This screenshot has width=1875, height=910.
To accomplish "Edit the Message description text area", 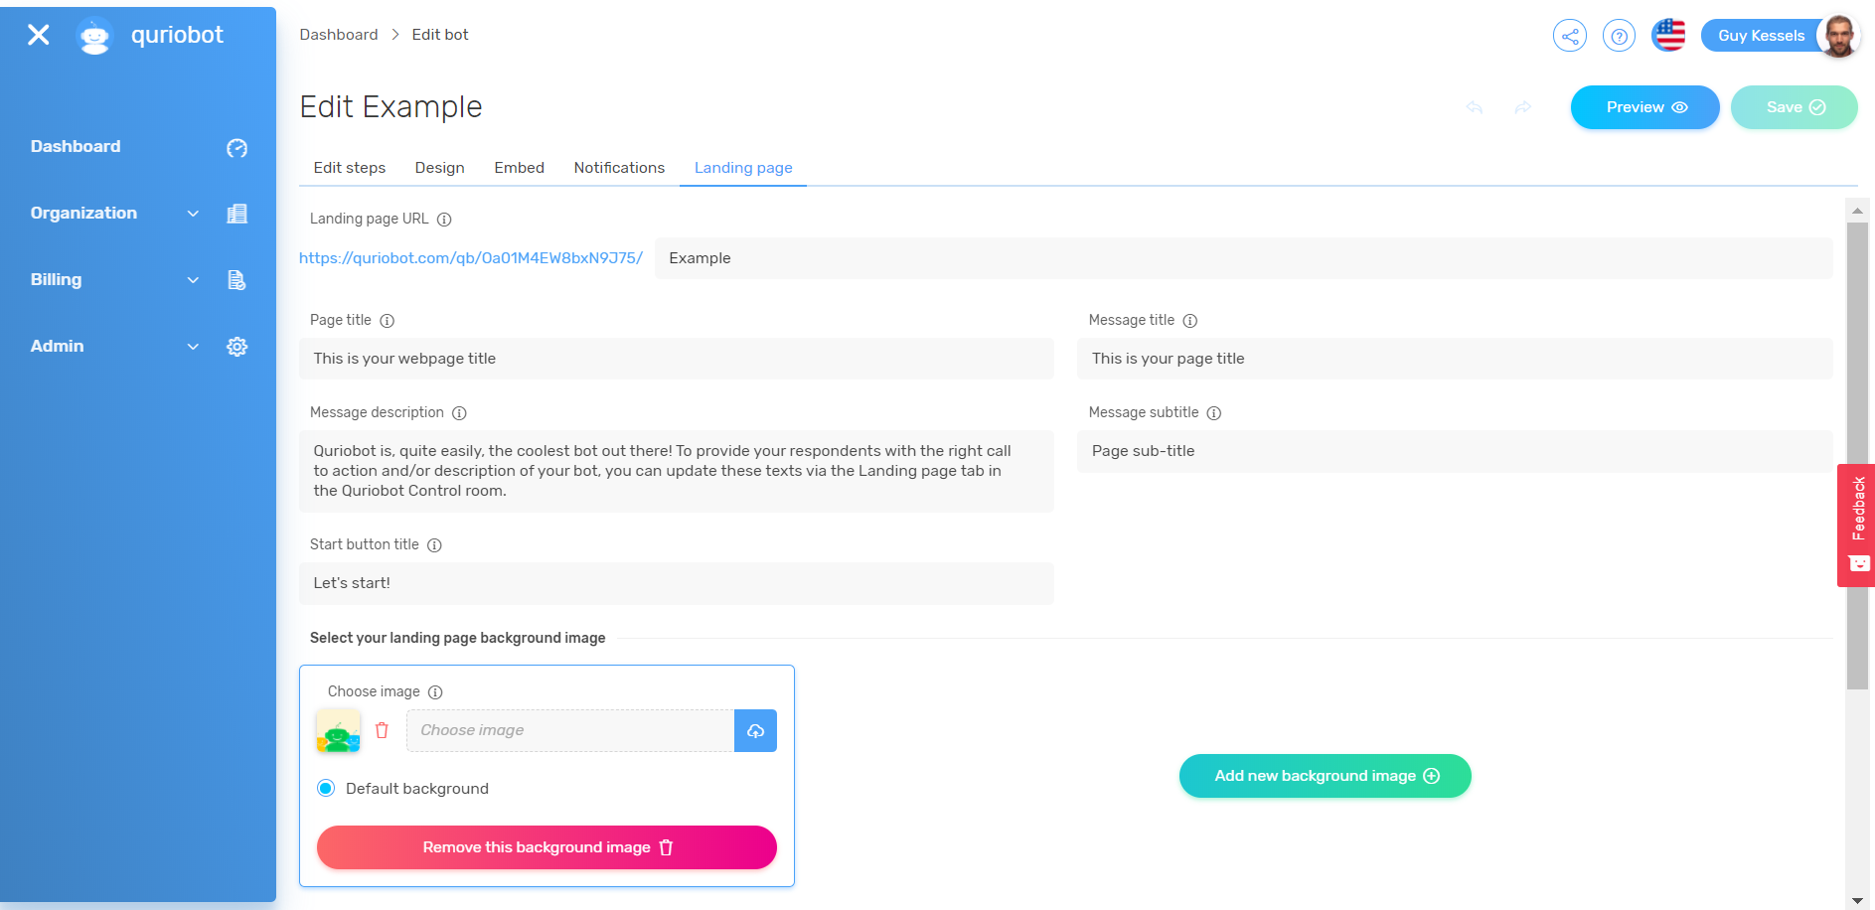I will point(677,471).
